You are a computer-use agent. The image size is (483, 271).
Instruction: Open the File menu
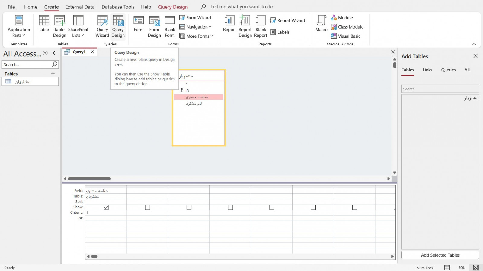click(x=11, y=7)
